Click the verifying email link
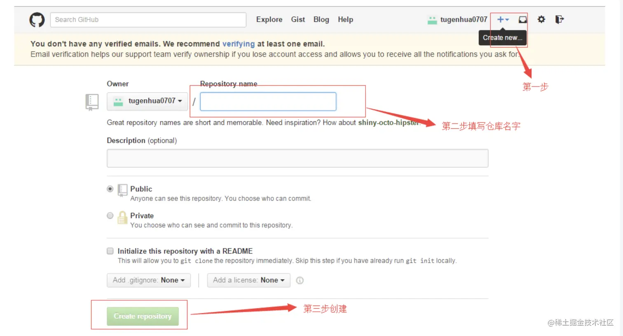This screenshot has width=623, height=336. pyautogui.click(x=239, y=44)
